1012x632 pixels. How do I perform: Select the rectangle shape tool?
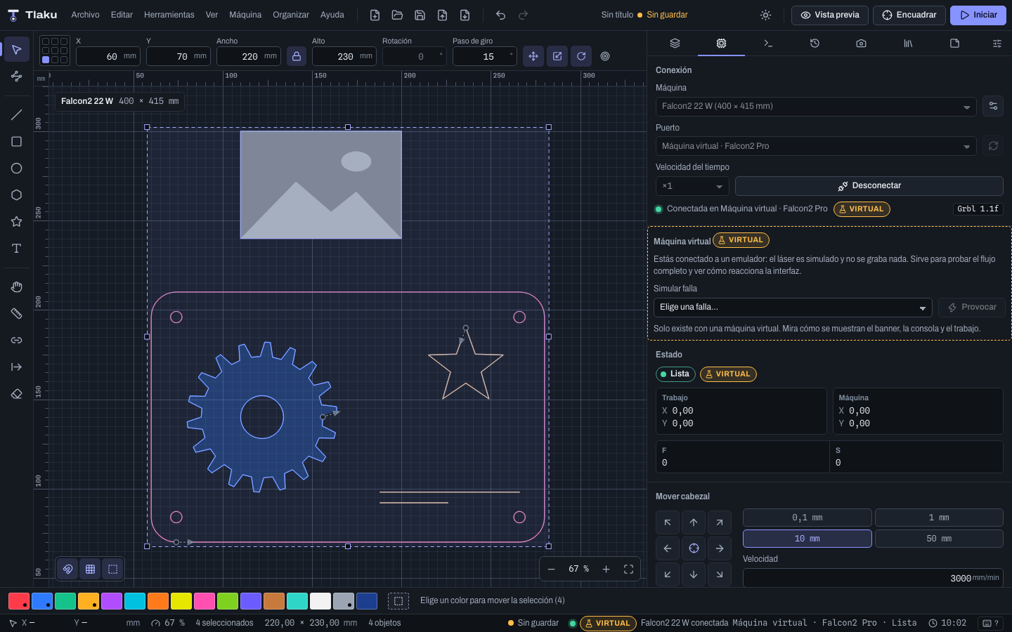17,142
